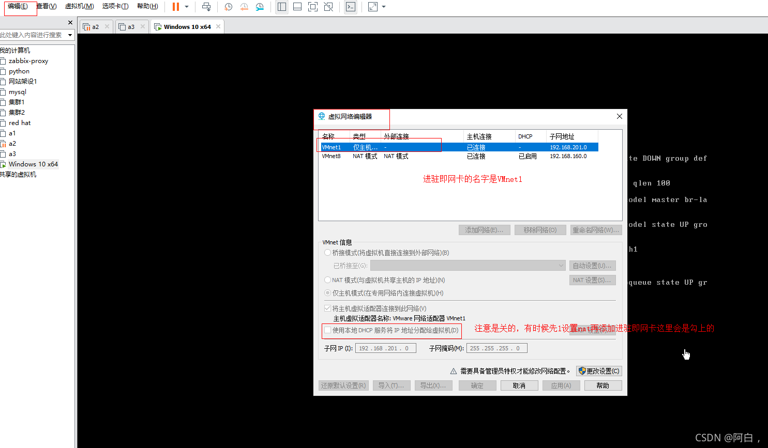Screen dimensions: 768x448
Task: Select the NAT 模式 radio button
Action: (327, 280)
